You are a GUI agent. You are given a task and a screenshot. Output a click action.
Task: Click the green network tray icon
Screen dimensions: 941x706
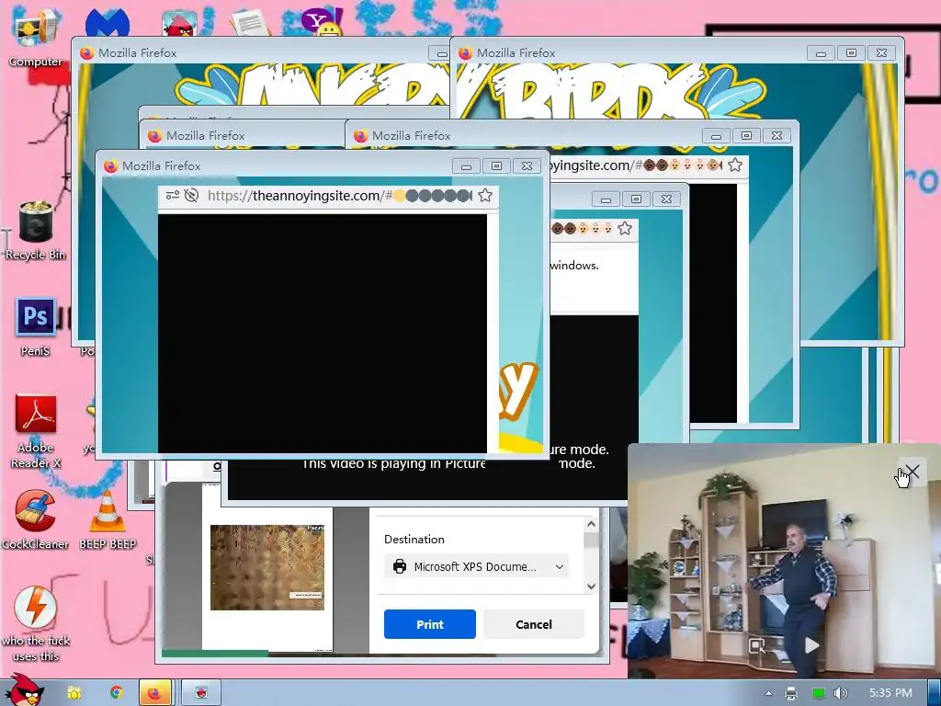(818, 693)
